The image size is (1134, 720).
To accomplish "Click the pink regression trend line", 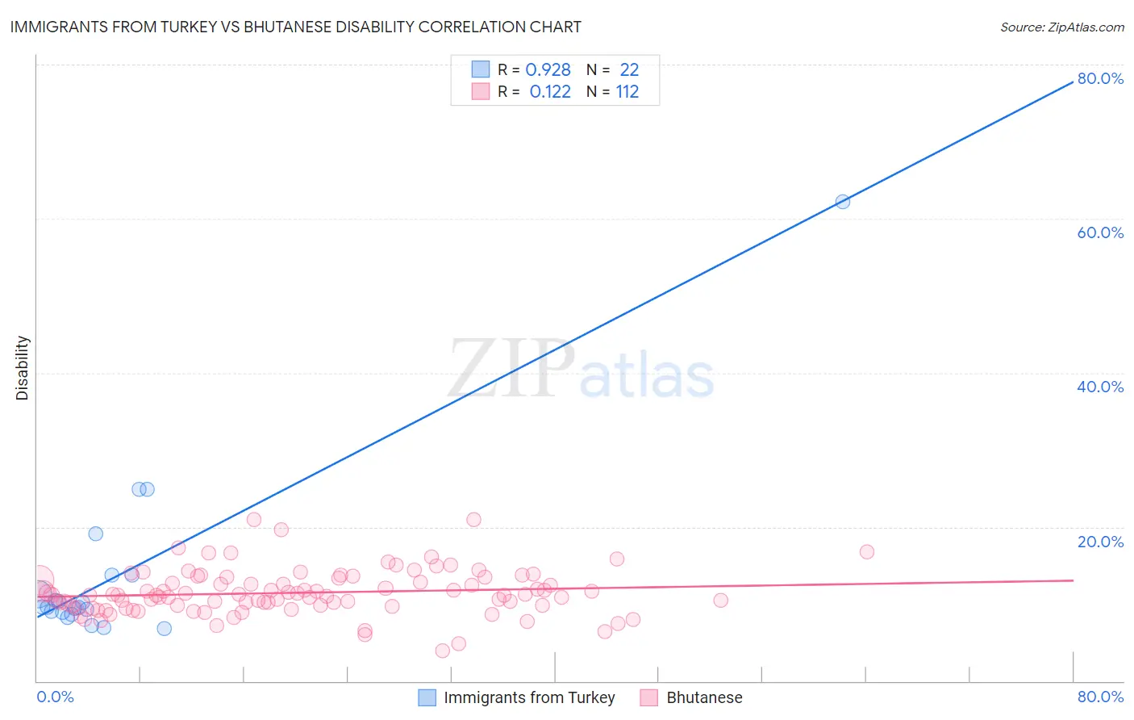I will click(555, 588).
